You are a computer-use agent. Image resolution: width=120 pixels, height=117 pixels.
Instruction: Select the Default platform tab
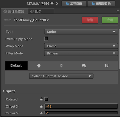click(x=16, y=65)
